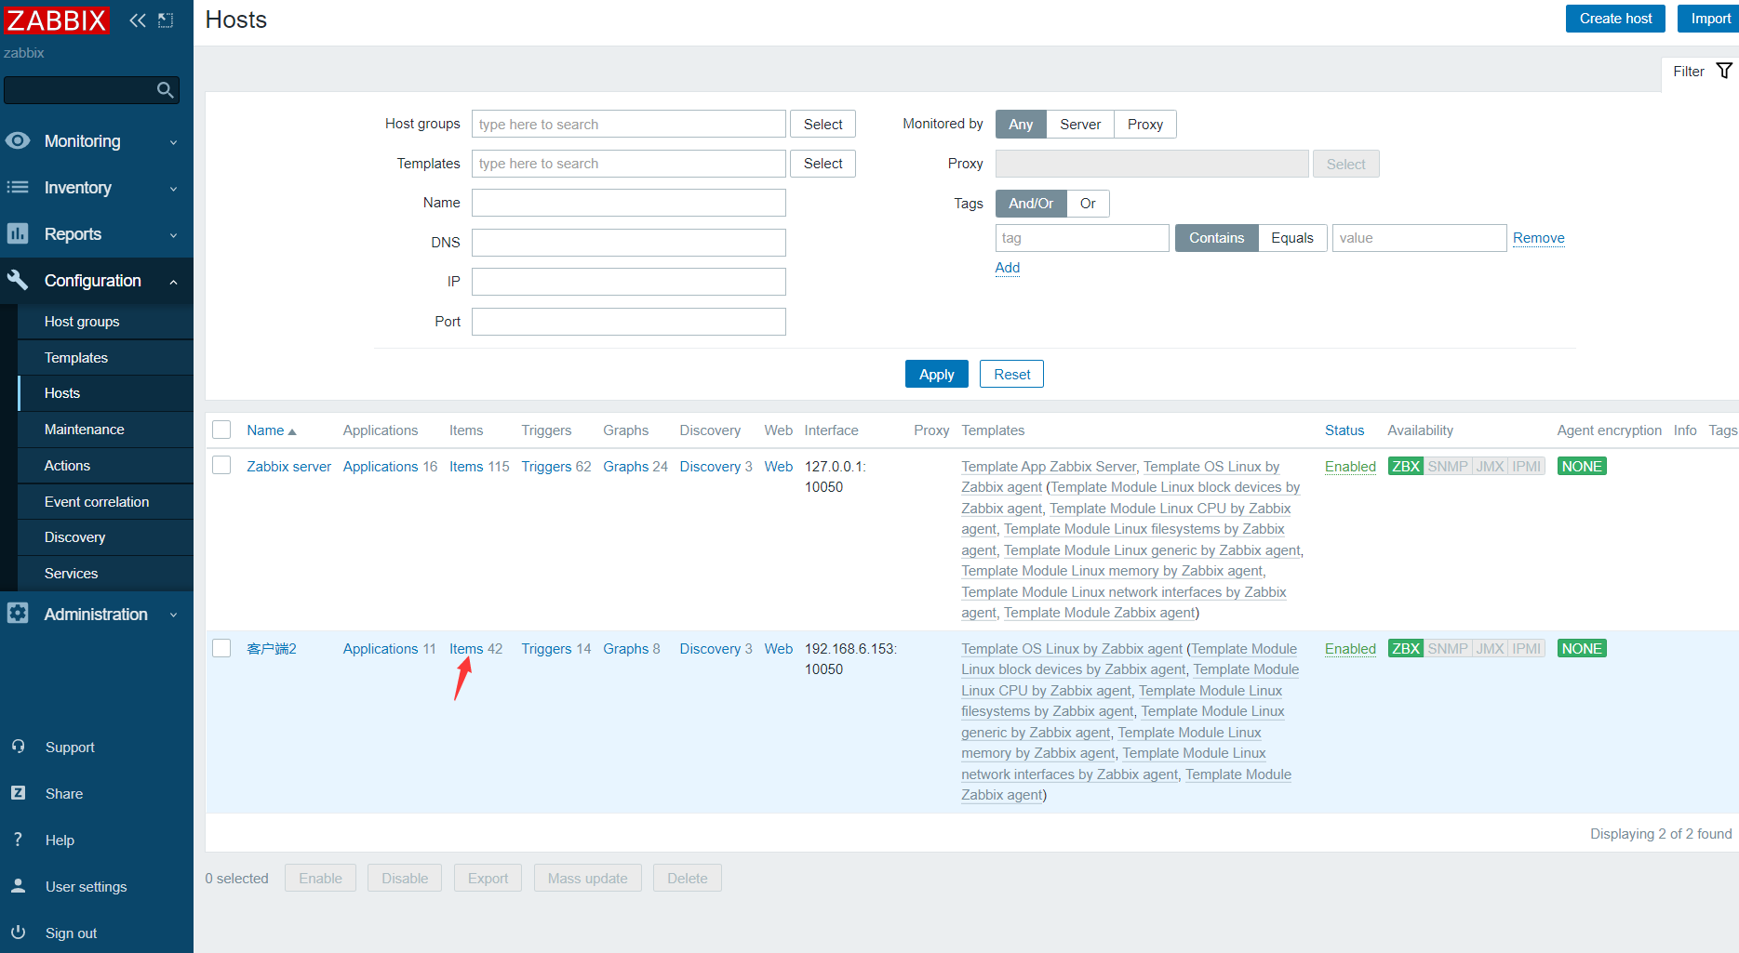Click the Remove tag link
Screen dimensions: 1739x953
[x=1538, y=238]
